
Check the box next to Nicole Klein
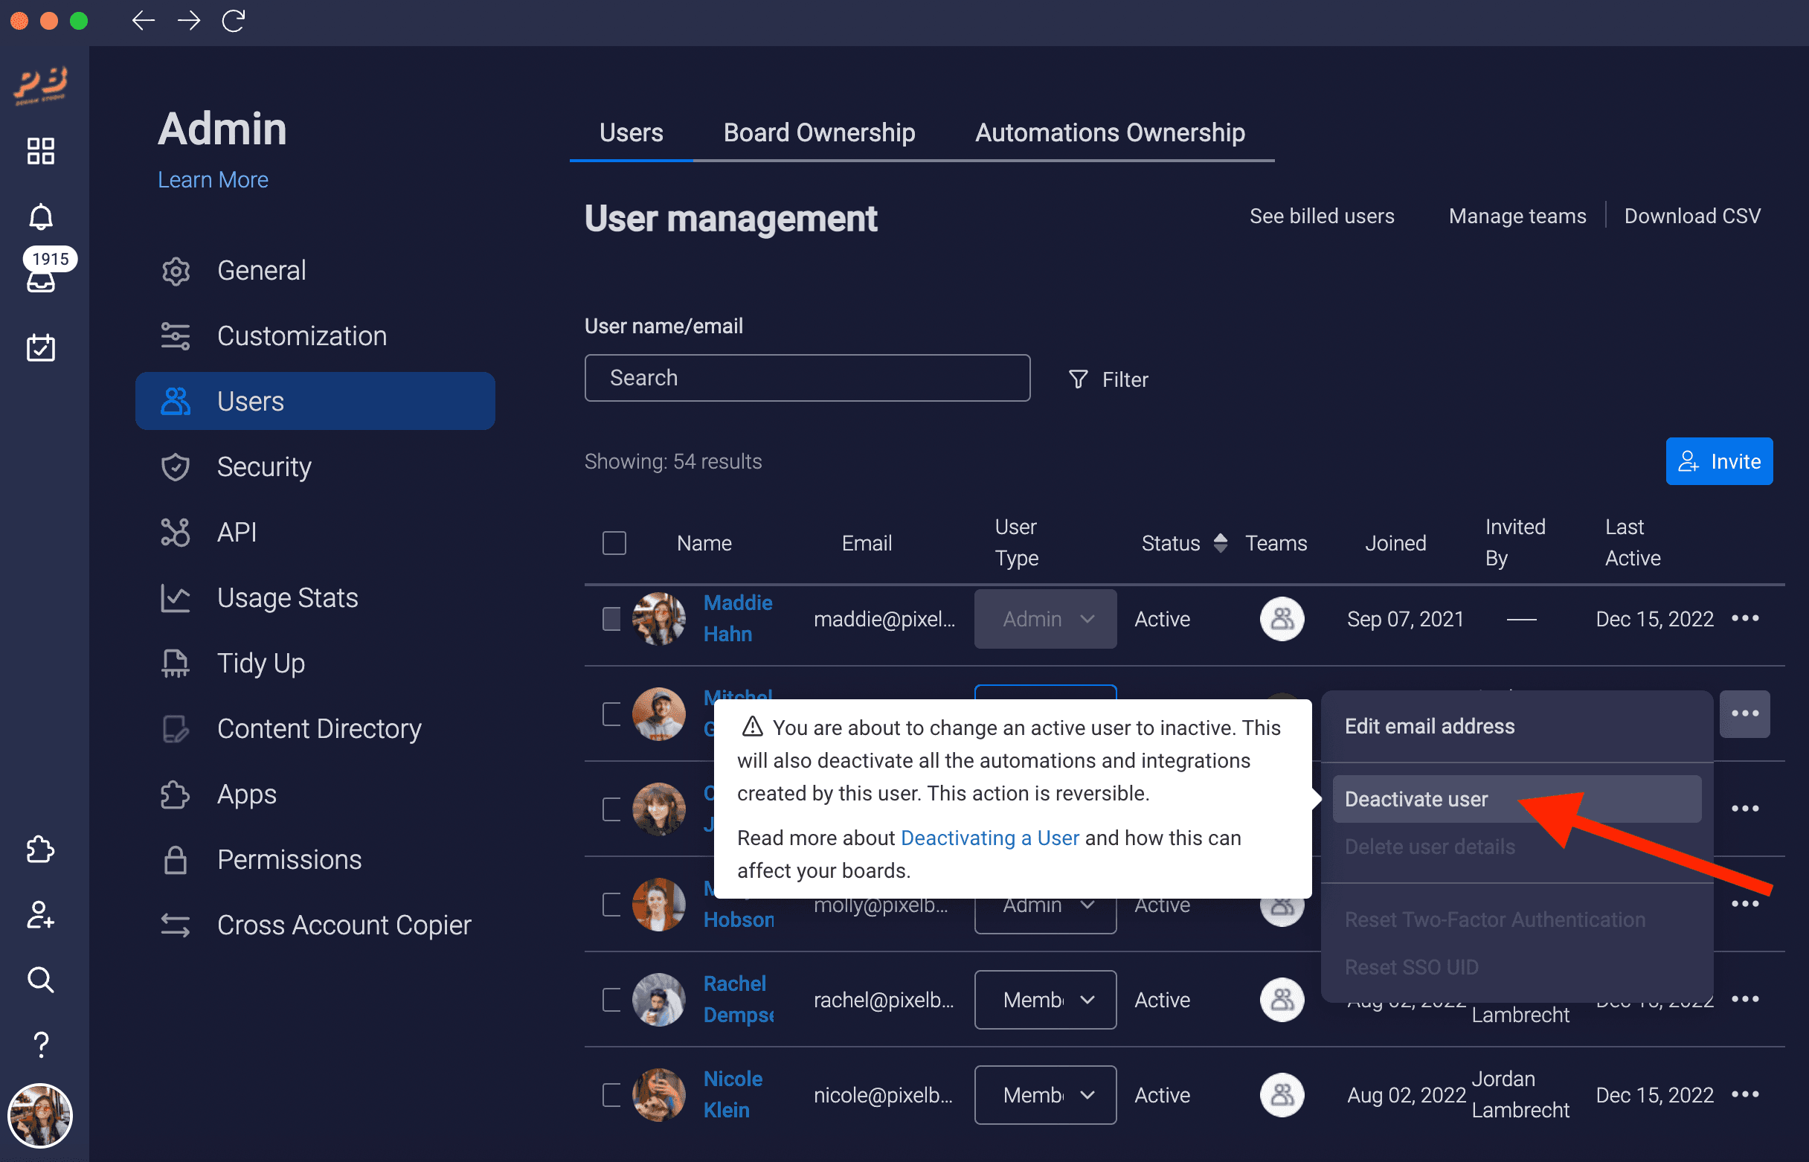pyautogui.click(x=611, y=1094)
